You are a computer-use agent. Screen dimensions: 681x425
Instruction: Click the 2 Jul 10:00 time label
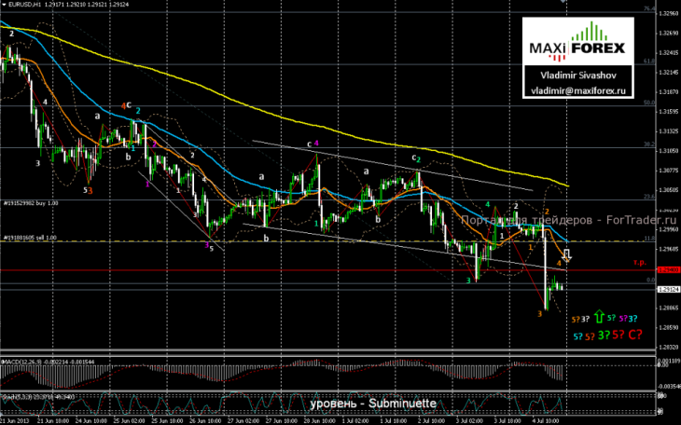click(x=433, y=421)
